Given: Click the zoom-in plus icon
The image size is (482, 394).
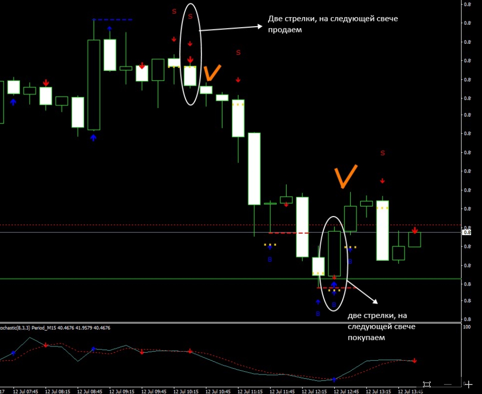Looking at the screenshot, I should click(469, 384).
